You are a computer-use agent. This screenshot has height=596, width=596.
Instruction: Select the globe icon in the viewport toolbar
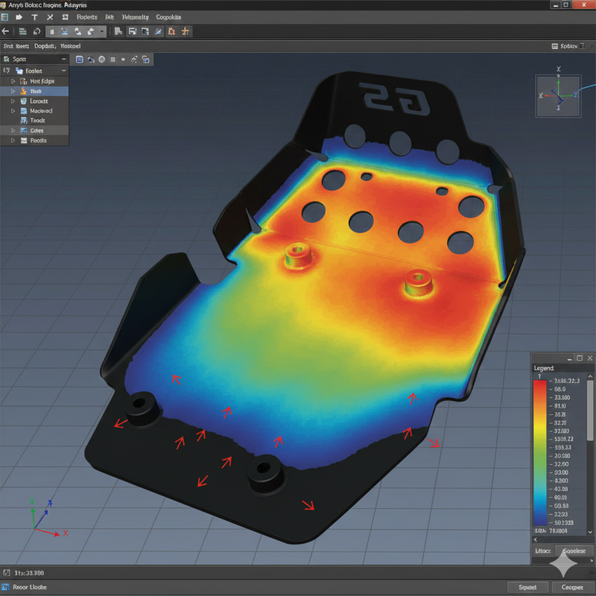(101, 59)
